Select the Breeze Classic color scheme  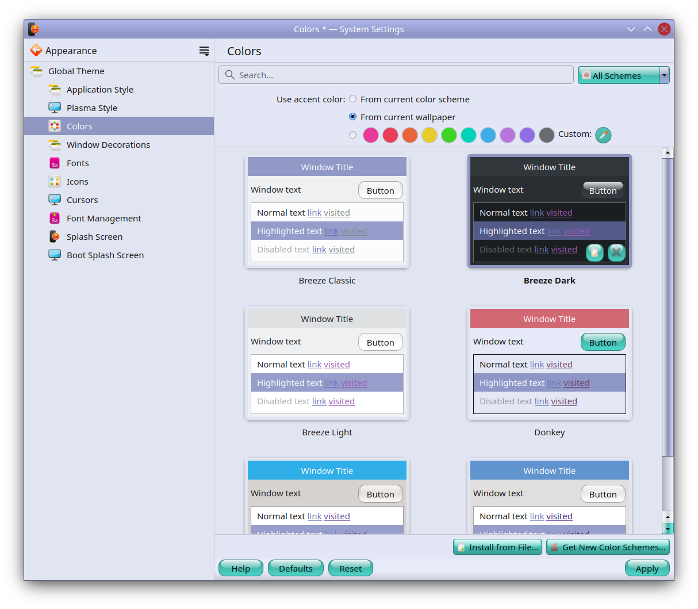[x=327, y=212]
